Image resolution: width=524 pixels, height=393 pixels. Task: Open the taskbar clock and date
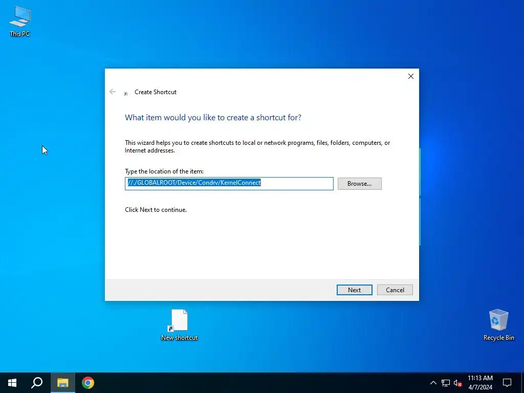480,383
